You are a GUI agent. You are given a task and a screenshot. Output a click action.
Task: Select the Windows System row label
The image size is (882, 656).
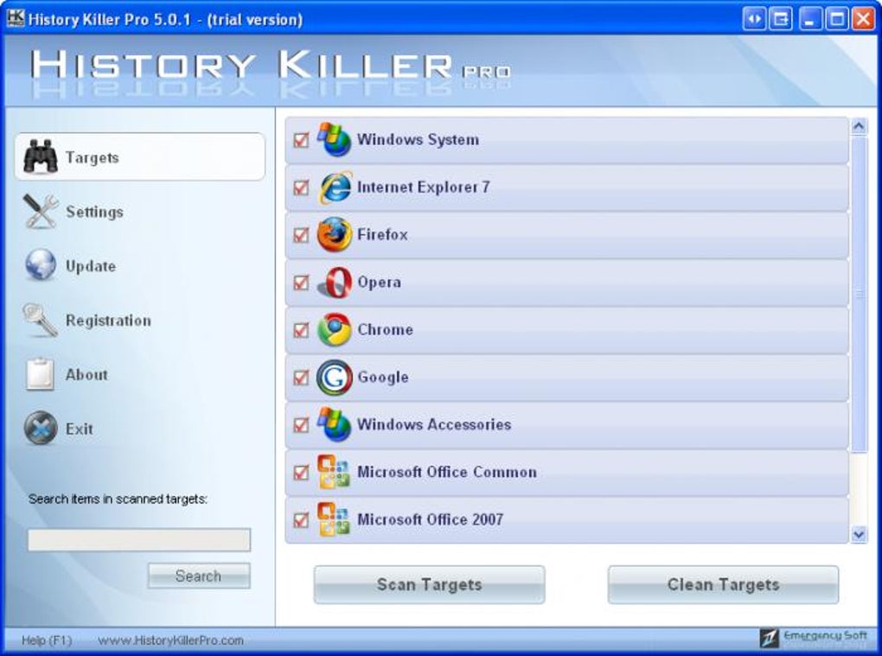coord(418,139)
